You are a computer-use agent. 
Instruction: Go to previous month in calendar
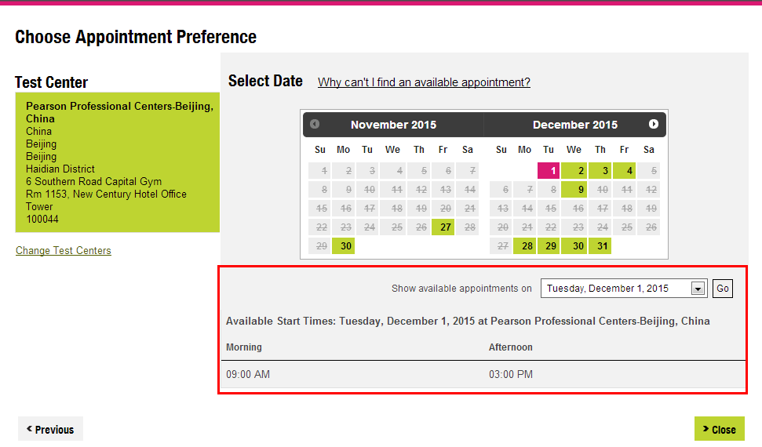pos(315,124)
